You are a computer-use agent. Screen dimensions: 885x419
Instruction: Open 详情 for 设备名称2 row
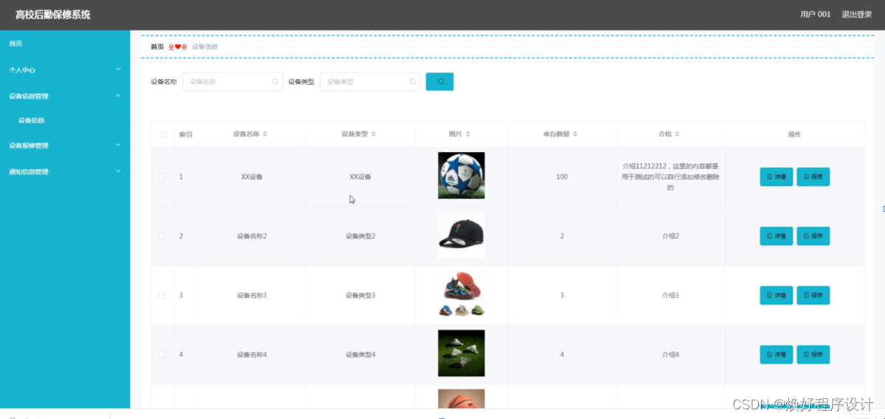pos(777,236)
